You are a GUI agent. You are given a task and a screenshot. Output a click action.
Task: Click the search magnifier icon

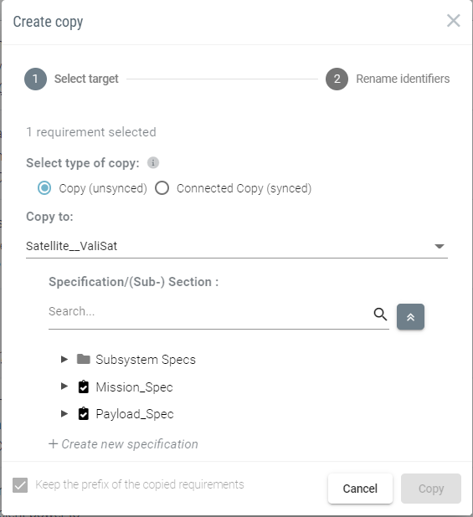pos(380,315)
